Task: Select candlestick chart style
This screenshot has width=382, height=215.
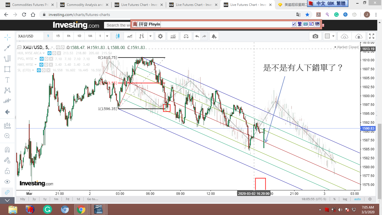Action: (x=117, y=36)
